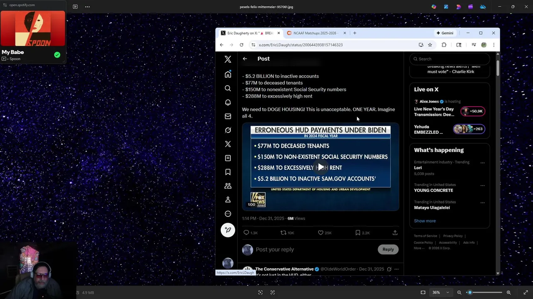Share the post via upload icon
This screenshot has height=299, width=533.
click(395, 233)
